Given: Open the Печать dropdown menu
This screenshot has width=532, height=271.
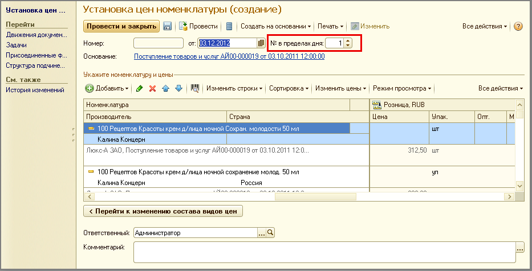Looking at the screenshot, I should pos(331,26).
